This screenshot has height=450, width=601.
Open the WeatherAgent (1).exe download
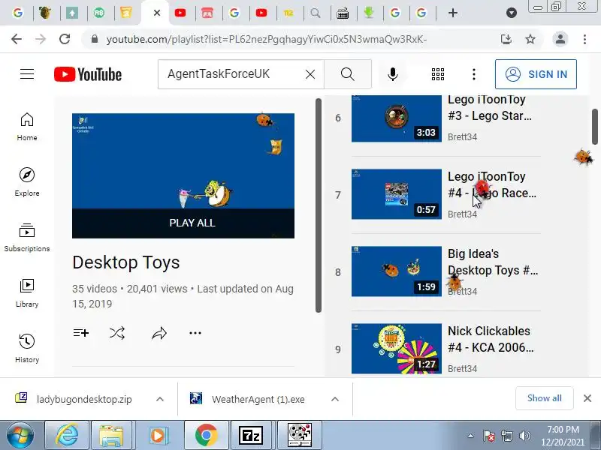[248, 399]
